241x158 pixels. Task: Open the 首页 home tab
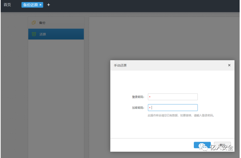(7, 5)
